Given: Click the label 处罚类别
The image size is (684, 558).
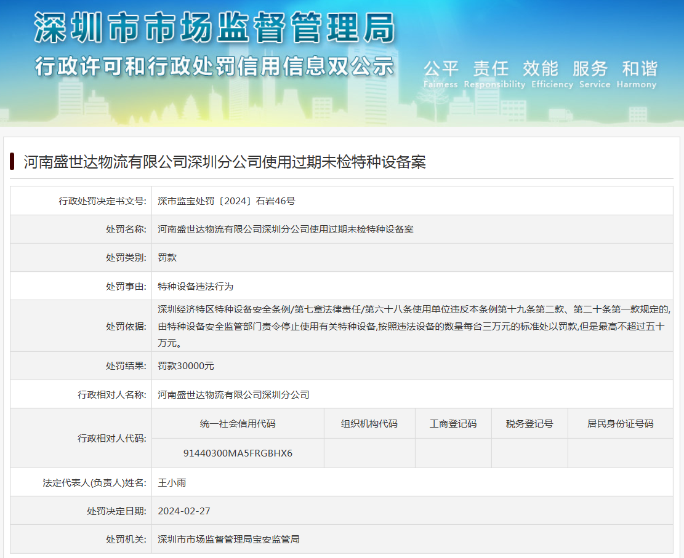Looking at the screenshot, I should tap(126, 258).
